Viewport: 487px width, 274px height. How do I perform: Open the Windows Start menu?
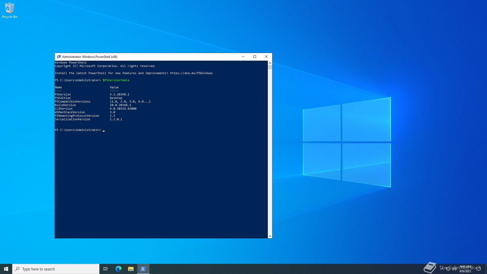[x=6, y=269]
